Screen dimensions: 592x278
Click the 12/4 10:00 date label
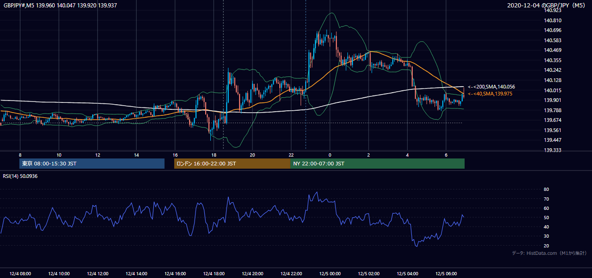59,273
